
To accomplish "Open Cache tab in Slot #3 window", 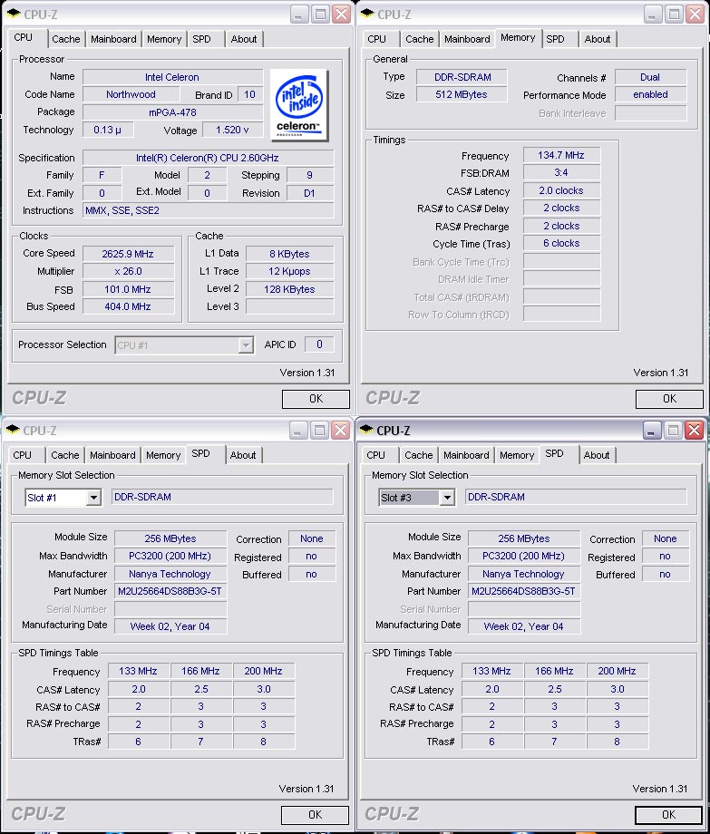I will (x=419, y=455).
